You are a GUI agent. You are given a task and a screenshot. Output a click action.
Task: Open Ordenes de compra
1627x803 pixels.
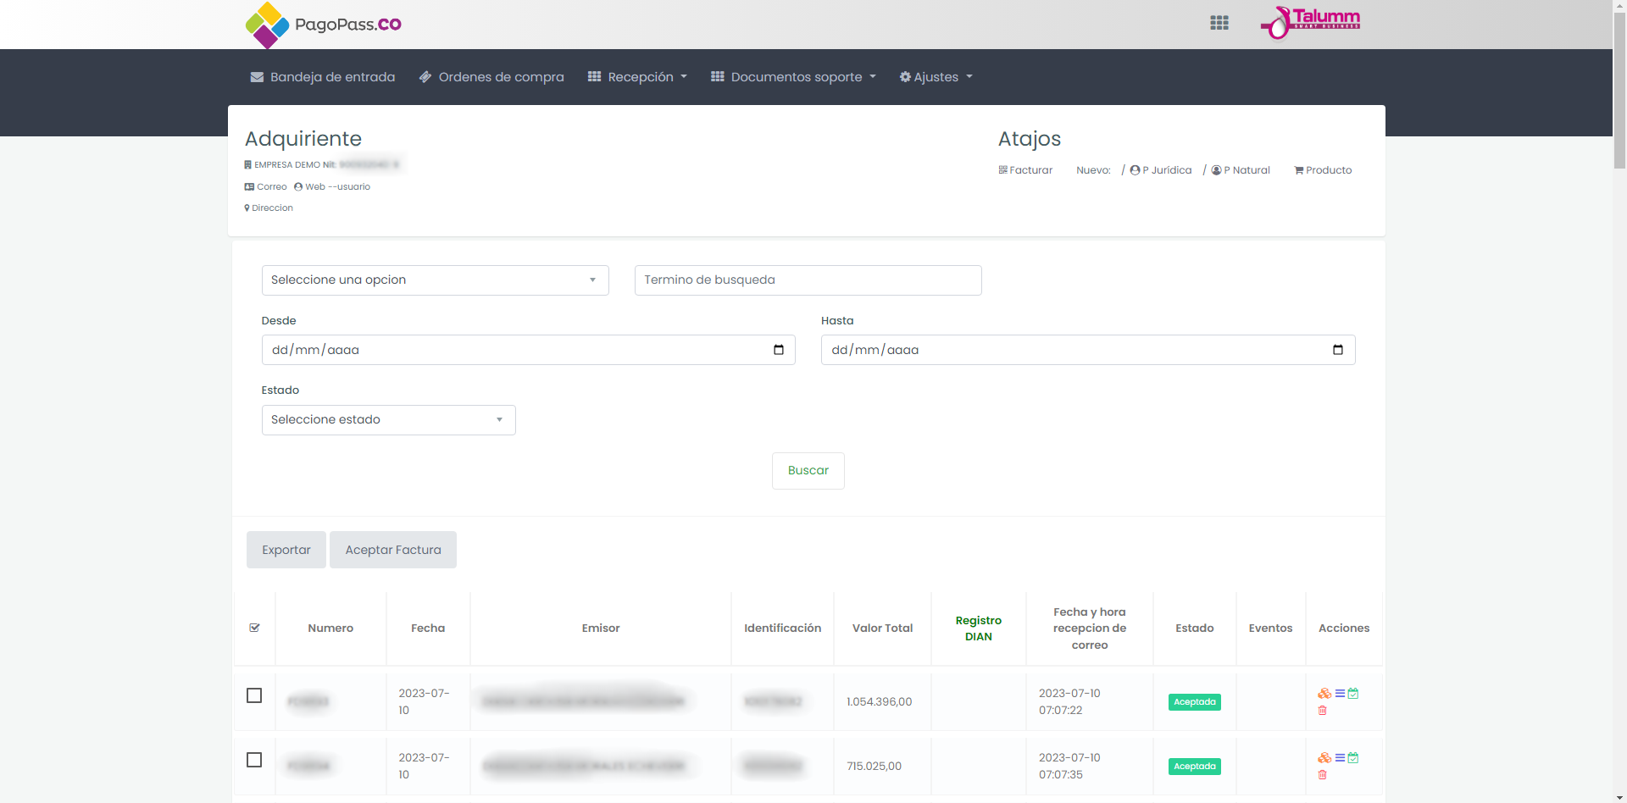click(491, 77)
